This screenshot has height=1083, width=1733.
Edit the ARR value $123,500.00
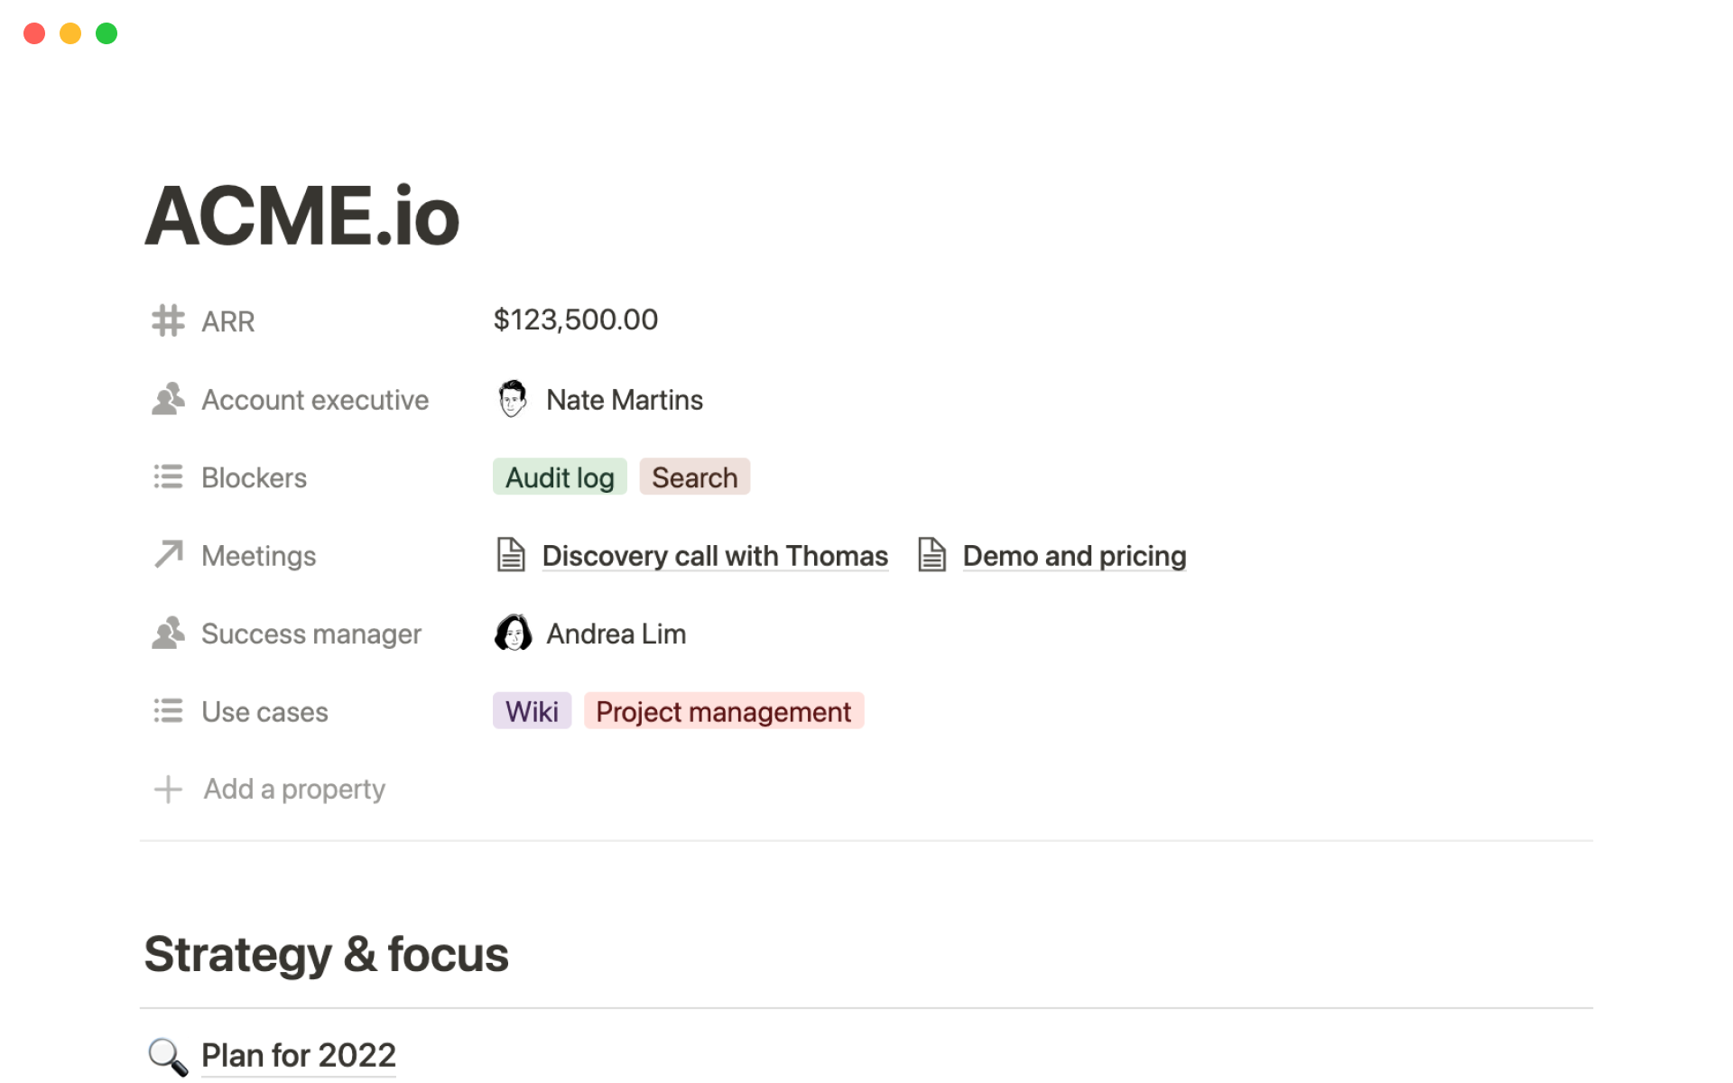pyautogui.click(x=576, y=319)
